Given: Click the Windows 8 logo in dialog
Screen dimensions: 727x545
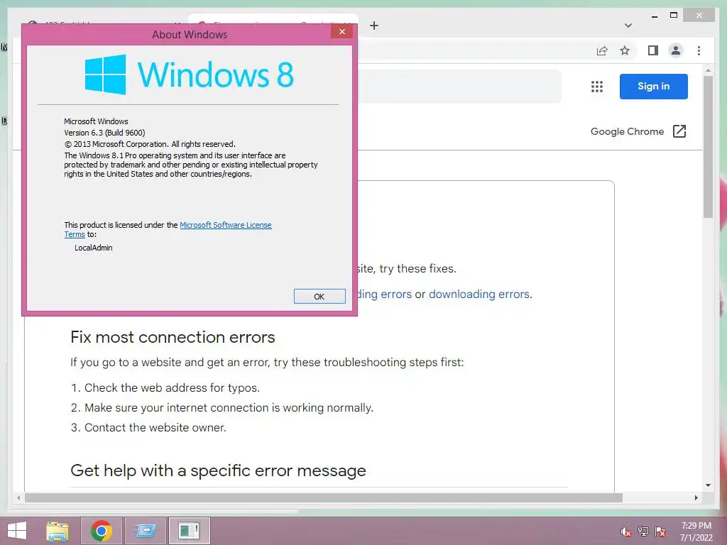Looking at the screenshot, I should [x=189, y=75].
